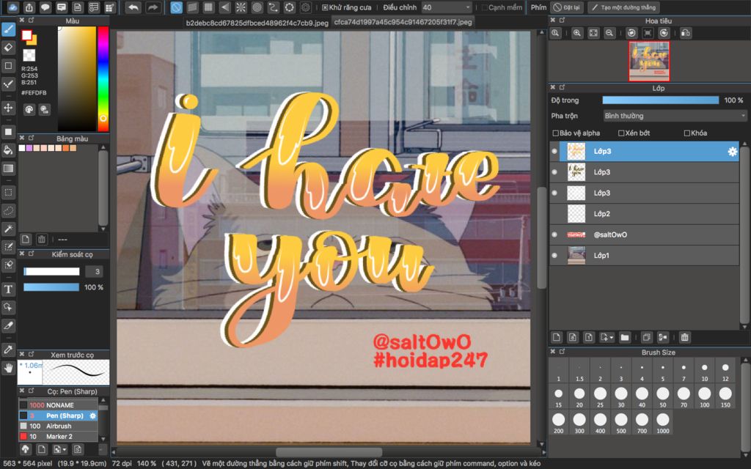The image size is (751, 469).
Task: Open settings gear of selected Lớp3 layer
Action: pyautogui.click(x=733, y=151)
